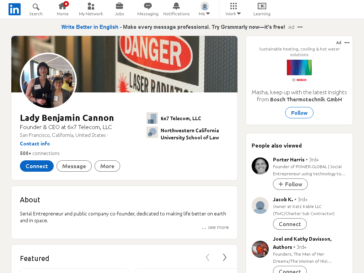Open the Jobs section
The height and width of the screenshot is (273, 364).
tap(119, 10)
